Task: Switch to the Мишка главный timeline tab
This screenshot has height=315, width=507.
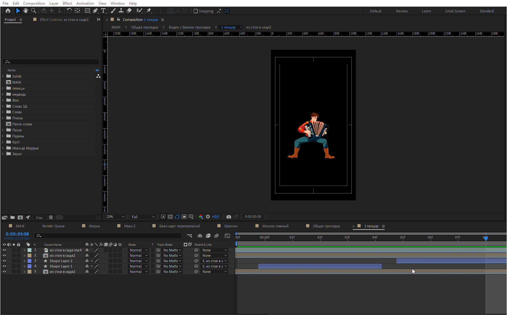Action: [x=275, y=226]
